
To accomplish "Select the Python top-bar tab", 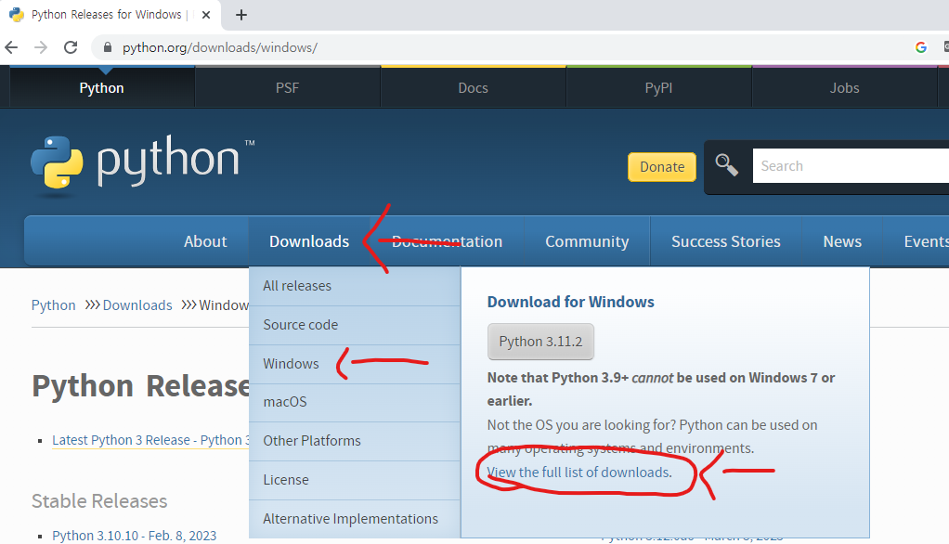I will [x=102, y=88].
